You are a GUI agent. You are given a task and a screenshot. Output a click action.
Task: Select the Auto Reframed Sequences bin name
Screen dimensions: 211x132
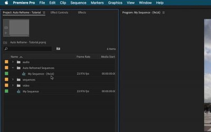coord(39,68)
